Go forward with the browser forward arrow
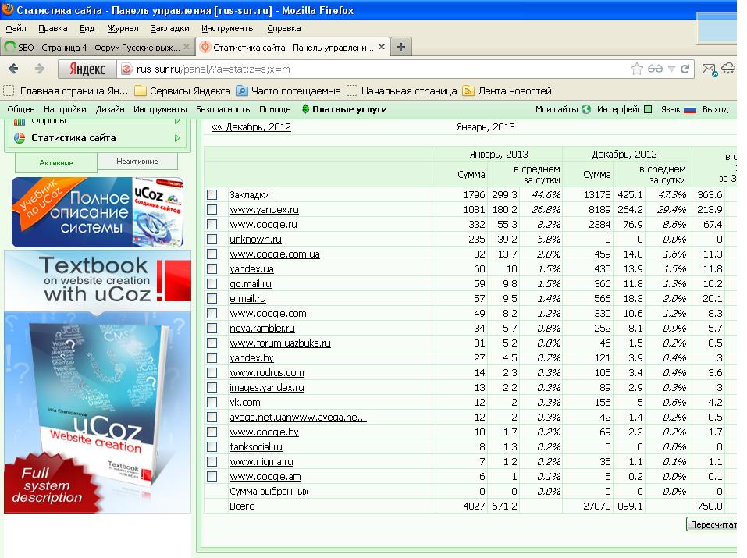747x558 pixels. click(x=40, y=69)
